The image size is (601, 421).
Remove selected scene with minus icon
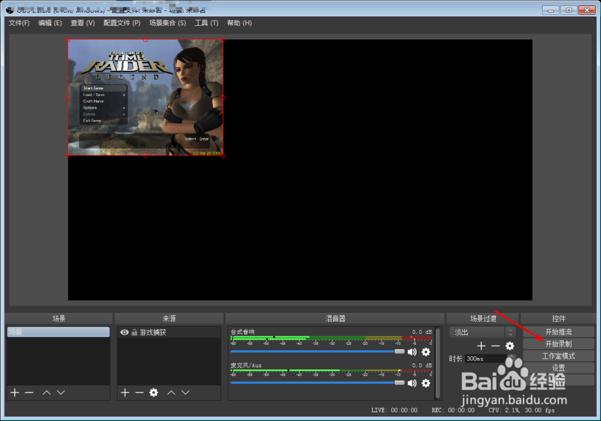pyautogui.click(x=29, y=393)
